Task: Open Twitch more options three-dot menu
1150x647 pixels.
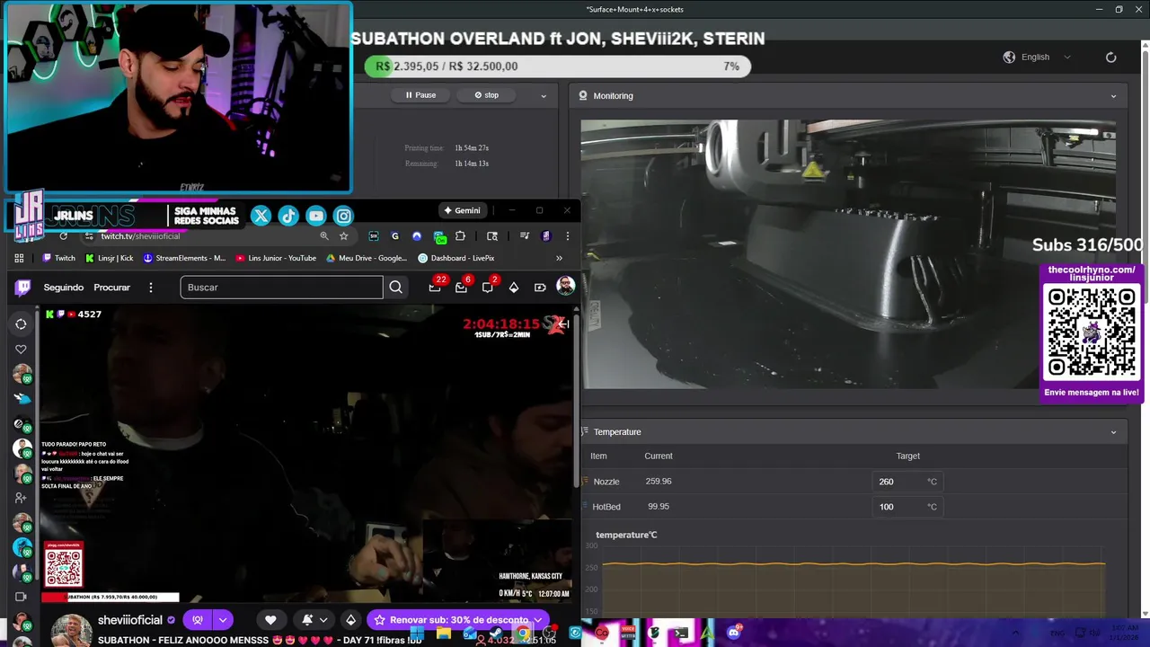Action: pos(151,288)
